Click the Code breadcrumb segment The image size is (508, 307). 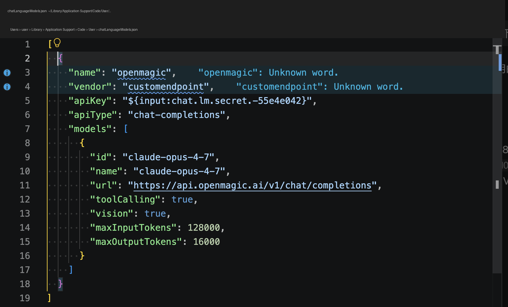(81, 29)
